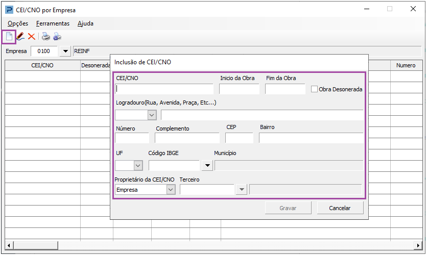Viewport: 427px width, 256px height.
Task: Open the Código IBGE lookup arrow
Action: pyautogui.click(x=207, y=165)
